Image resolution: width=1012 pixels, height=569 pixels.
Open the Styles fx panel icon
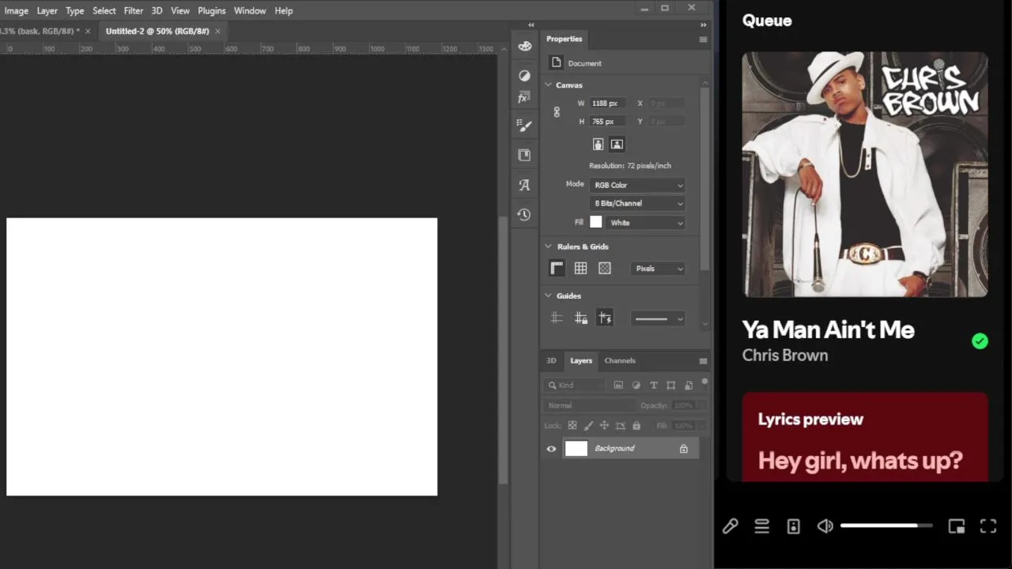click(523, 98)
